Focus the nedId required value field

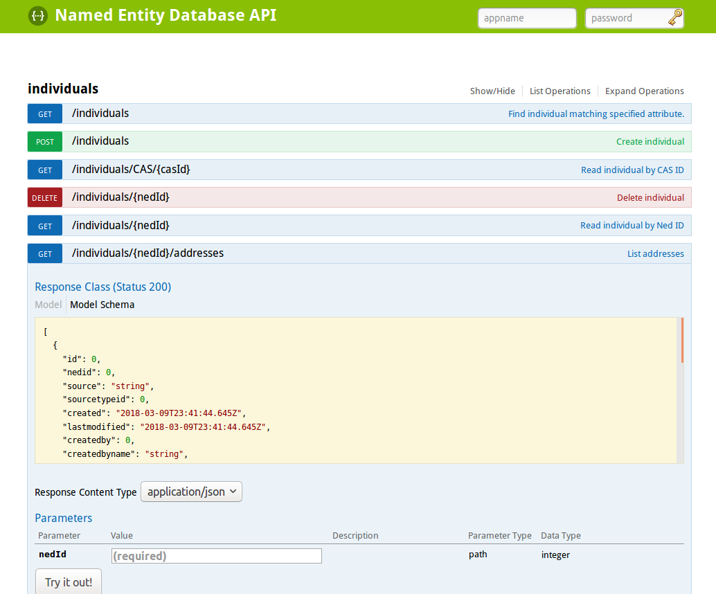[x=217, y=556]
